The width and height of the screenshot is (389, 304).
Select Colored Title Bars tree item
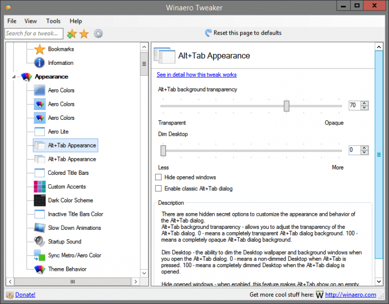tap(68, 173)
